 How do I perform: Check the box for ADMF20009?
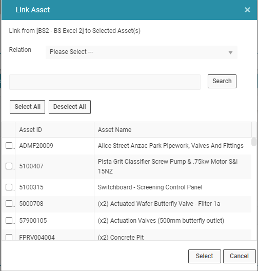[9, 146]
